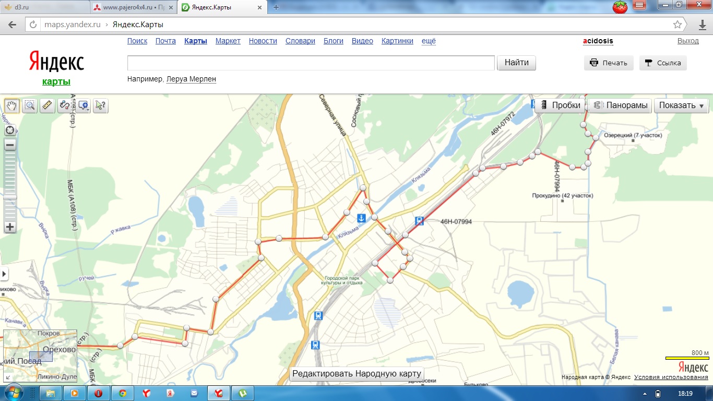Click the Печать print button

[x=609, y=63]
